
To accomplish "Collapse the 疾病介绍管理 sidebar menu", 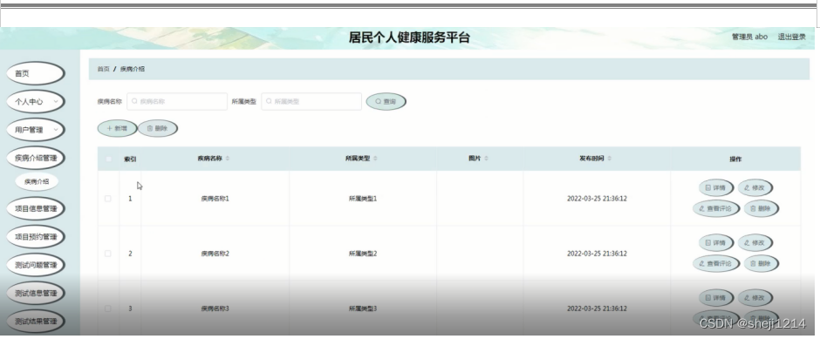I will tap(36, 158).
